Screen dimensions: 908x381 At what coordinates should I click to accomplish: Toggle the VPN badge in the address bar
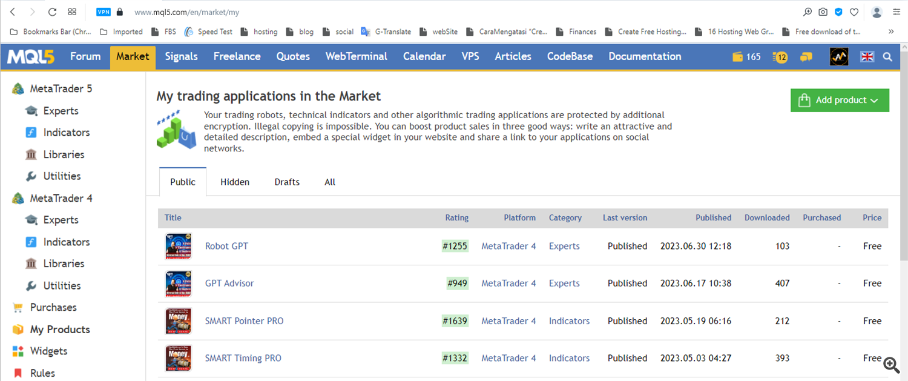click(104, 12)
